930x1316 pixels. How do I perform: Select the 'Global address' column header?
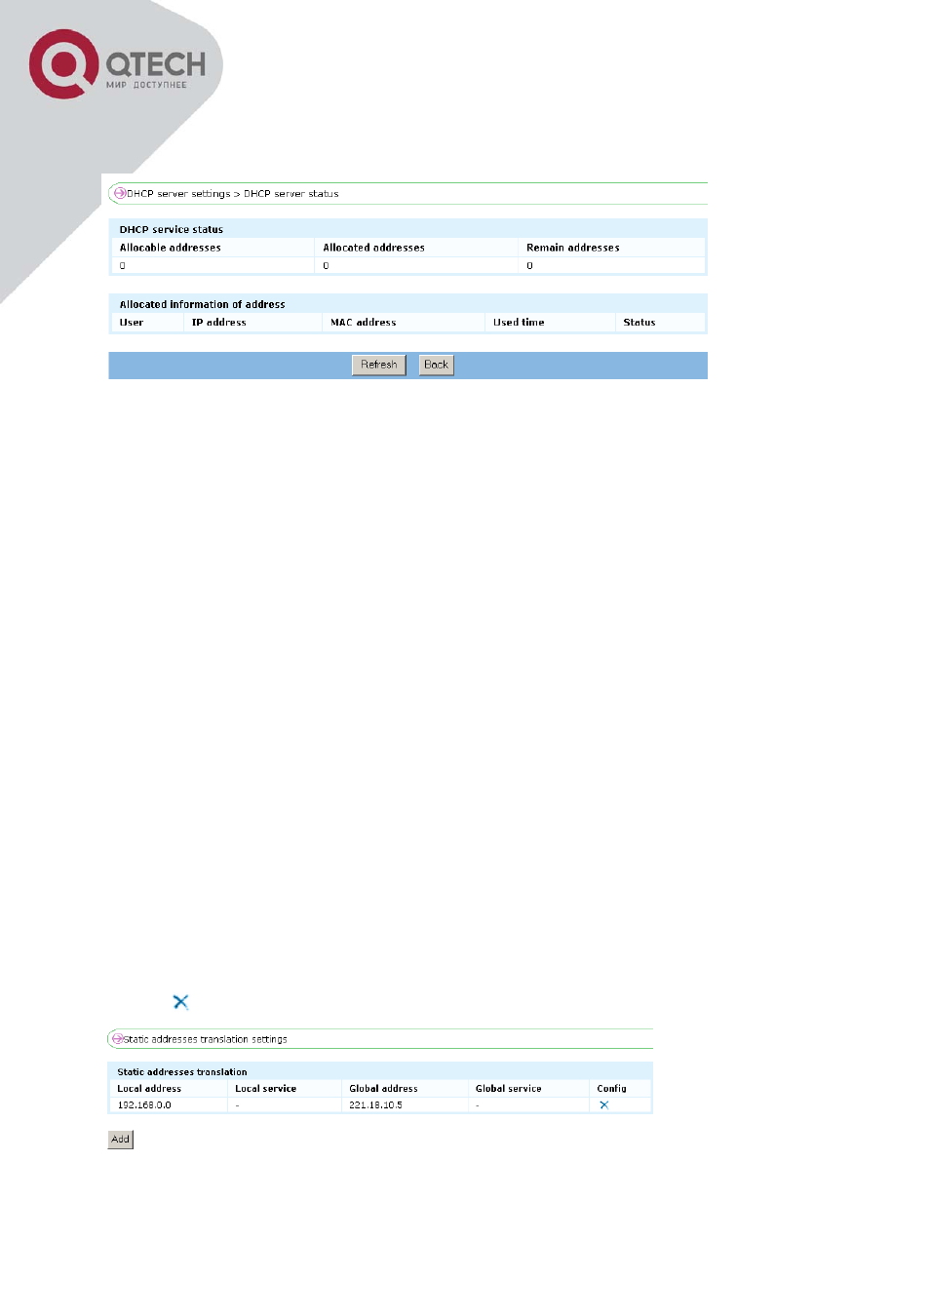pos(384,1089)
